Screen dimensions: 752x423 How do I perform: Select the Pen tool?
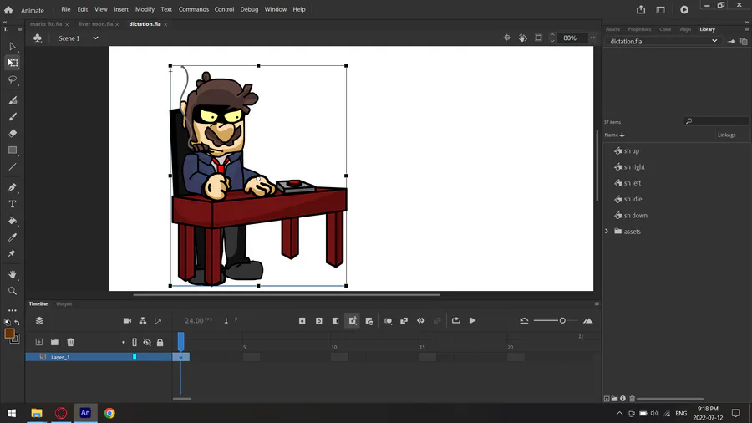pyautogui.click(x=13, y=187)
